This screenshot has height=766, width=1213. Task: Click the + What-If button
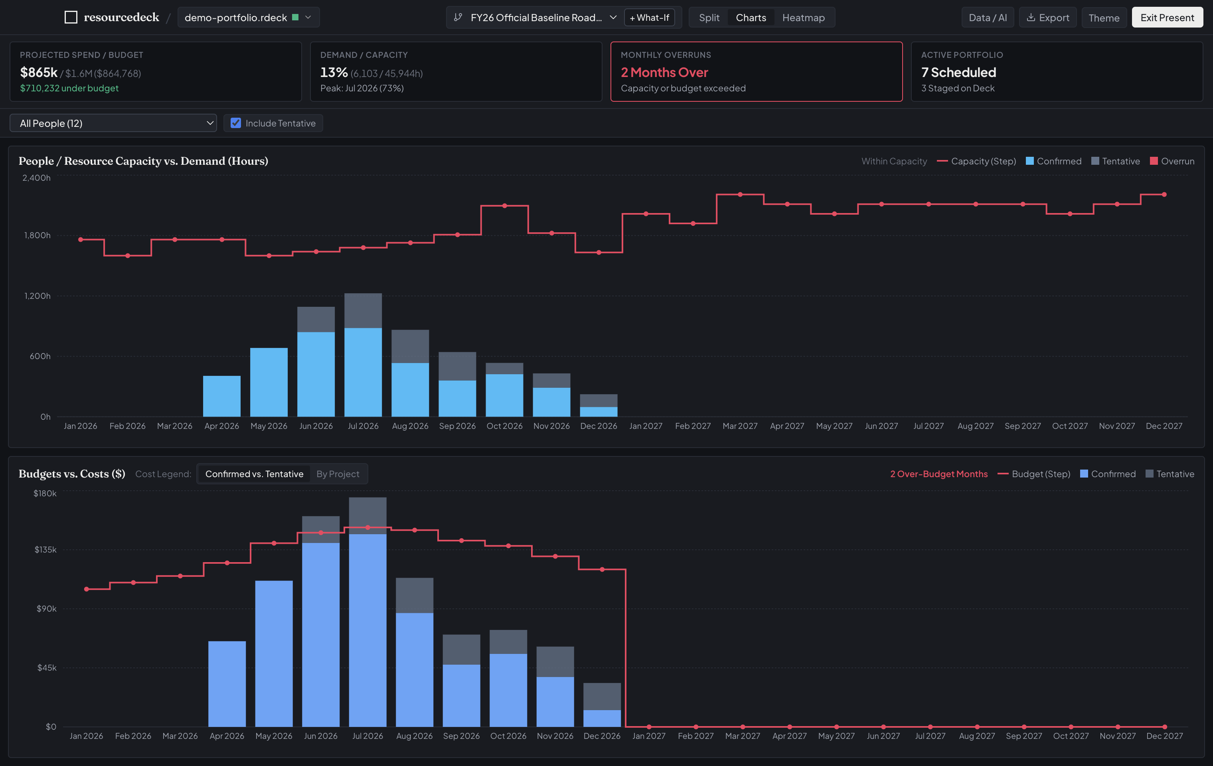(649, 17)
